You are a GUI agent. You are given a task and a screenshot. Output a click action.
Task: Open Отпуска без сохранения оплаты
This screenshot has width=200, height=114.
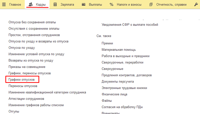(x=32, y=22)
